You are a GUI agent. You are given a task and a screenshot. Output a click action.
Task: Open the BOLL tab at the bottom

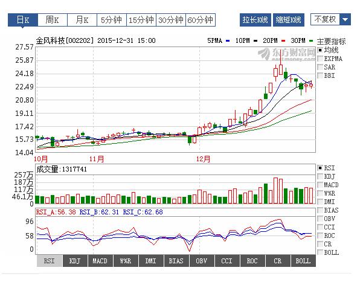point(303,261)
